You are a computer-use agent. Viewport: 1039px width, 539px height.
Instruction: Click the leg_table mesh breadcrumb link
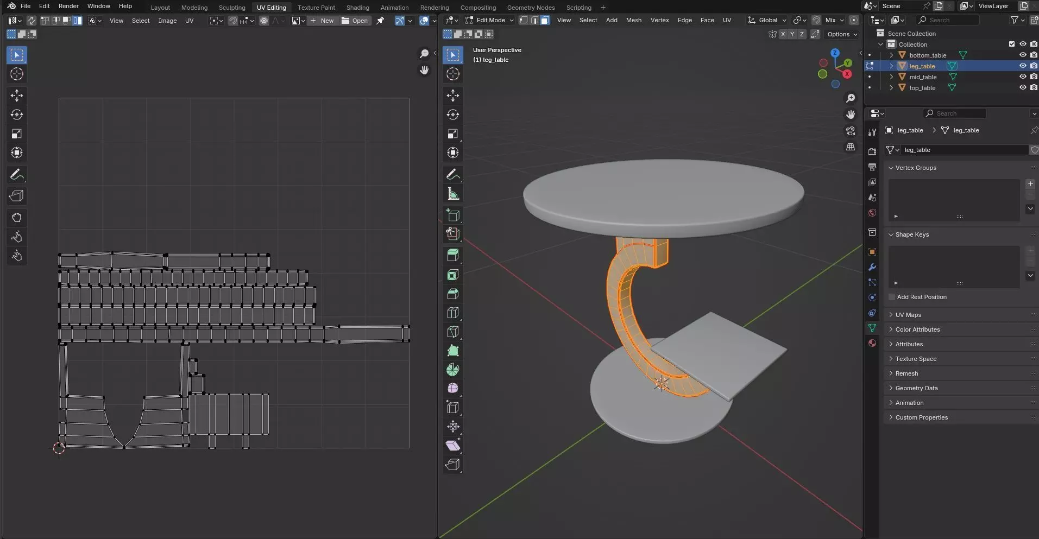(x=960, y=130)
